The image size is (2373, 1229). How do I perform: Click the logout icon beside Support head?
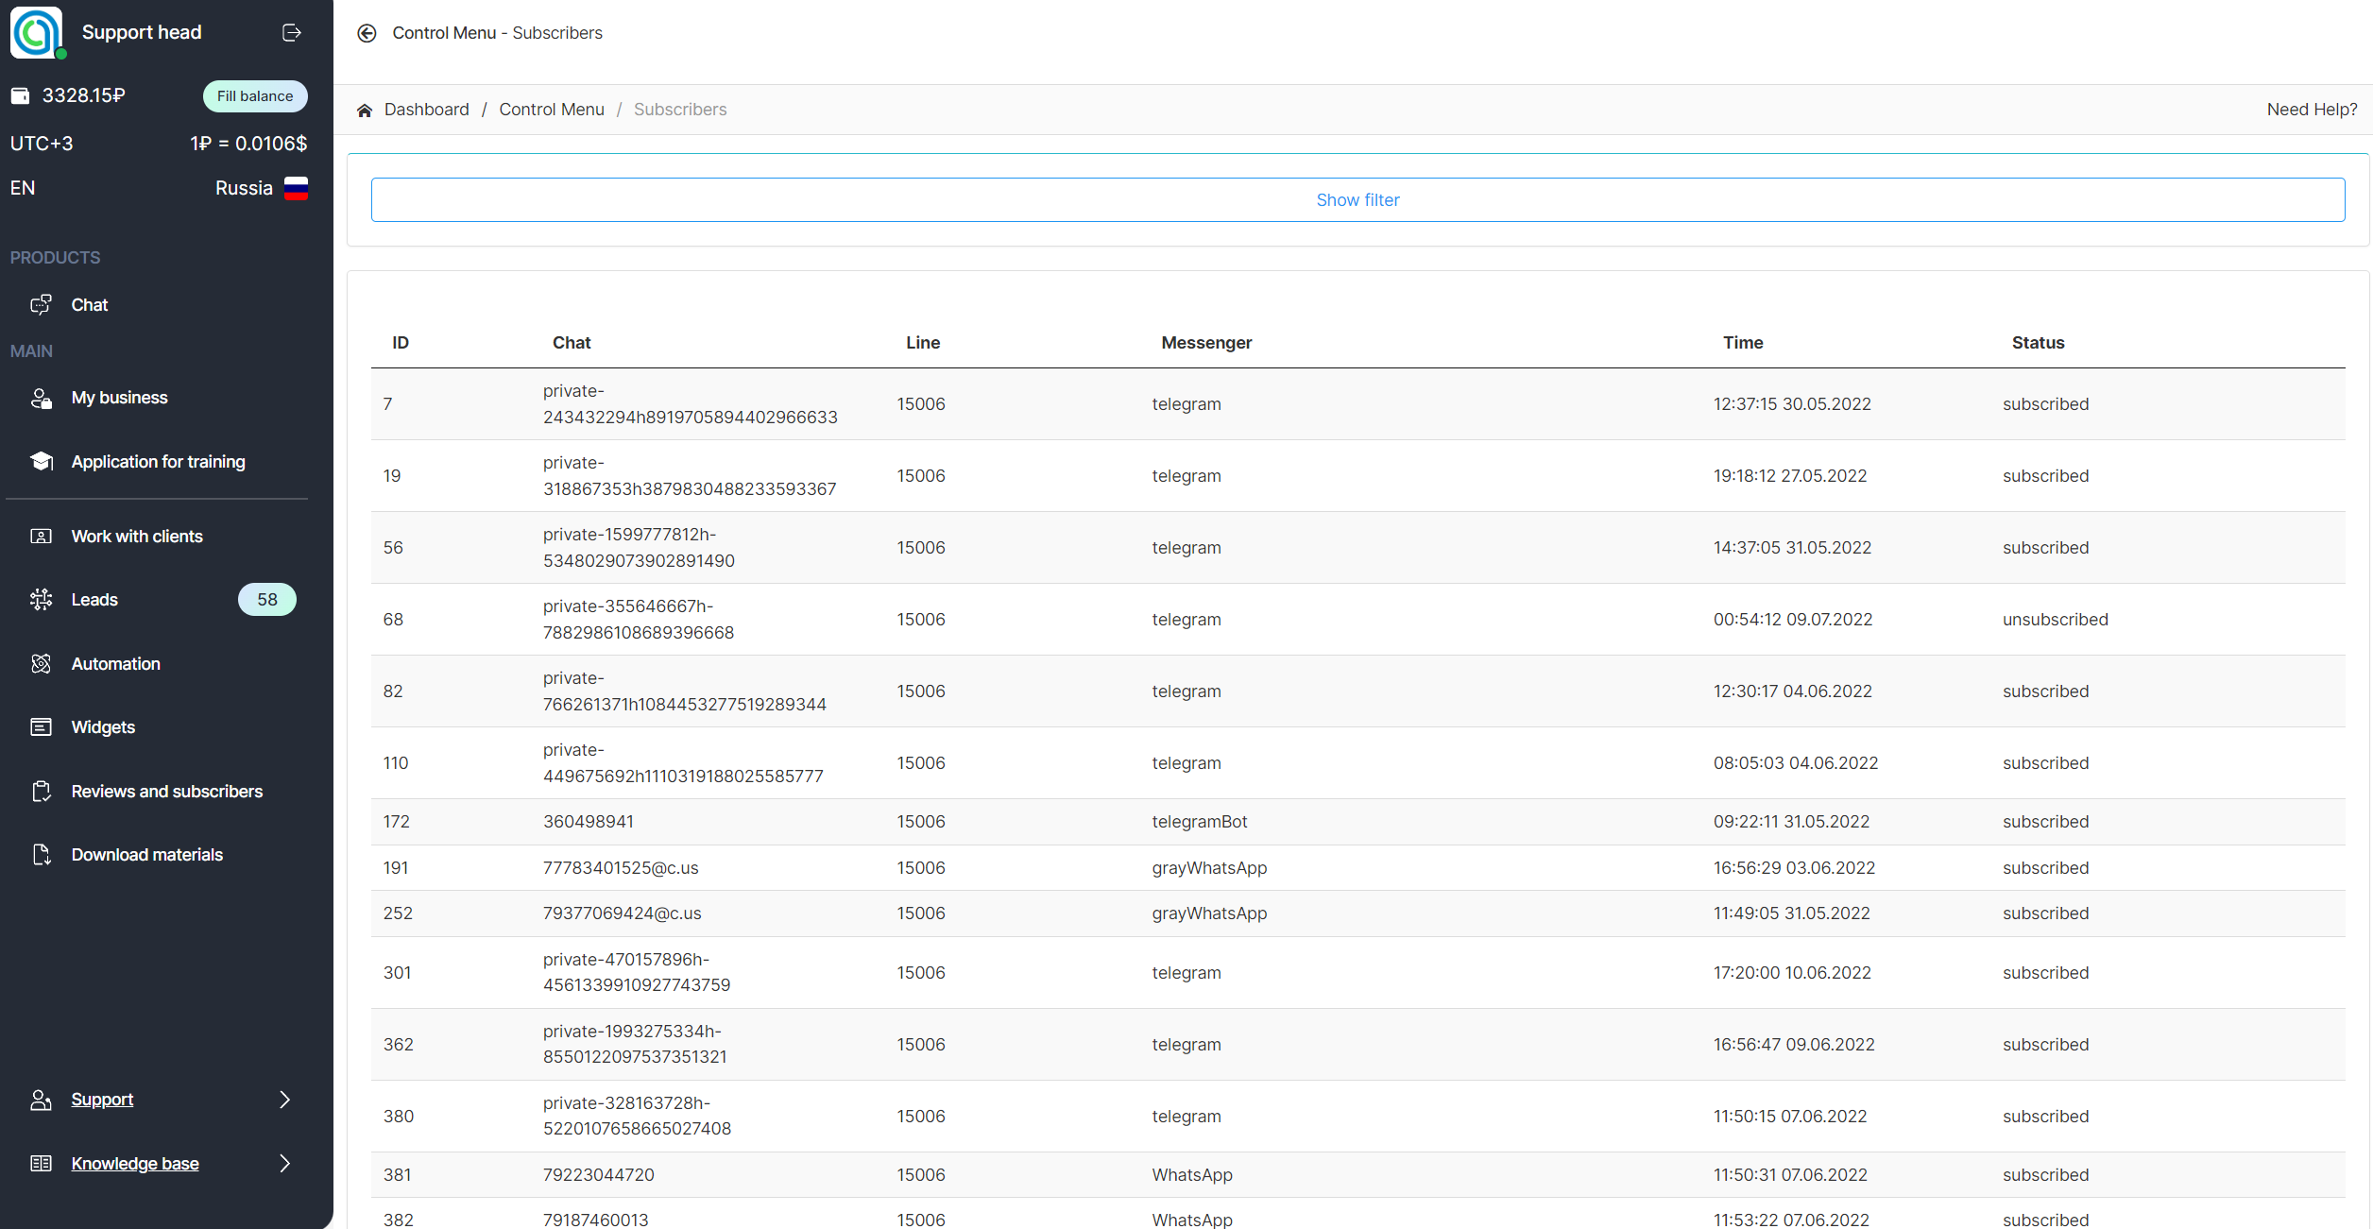pos(292,33)
